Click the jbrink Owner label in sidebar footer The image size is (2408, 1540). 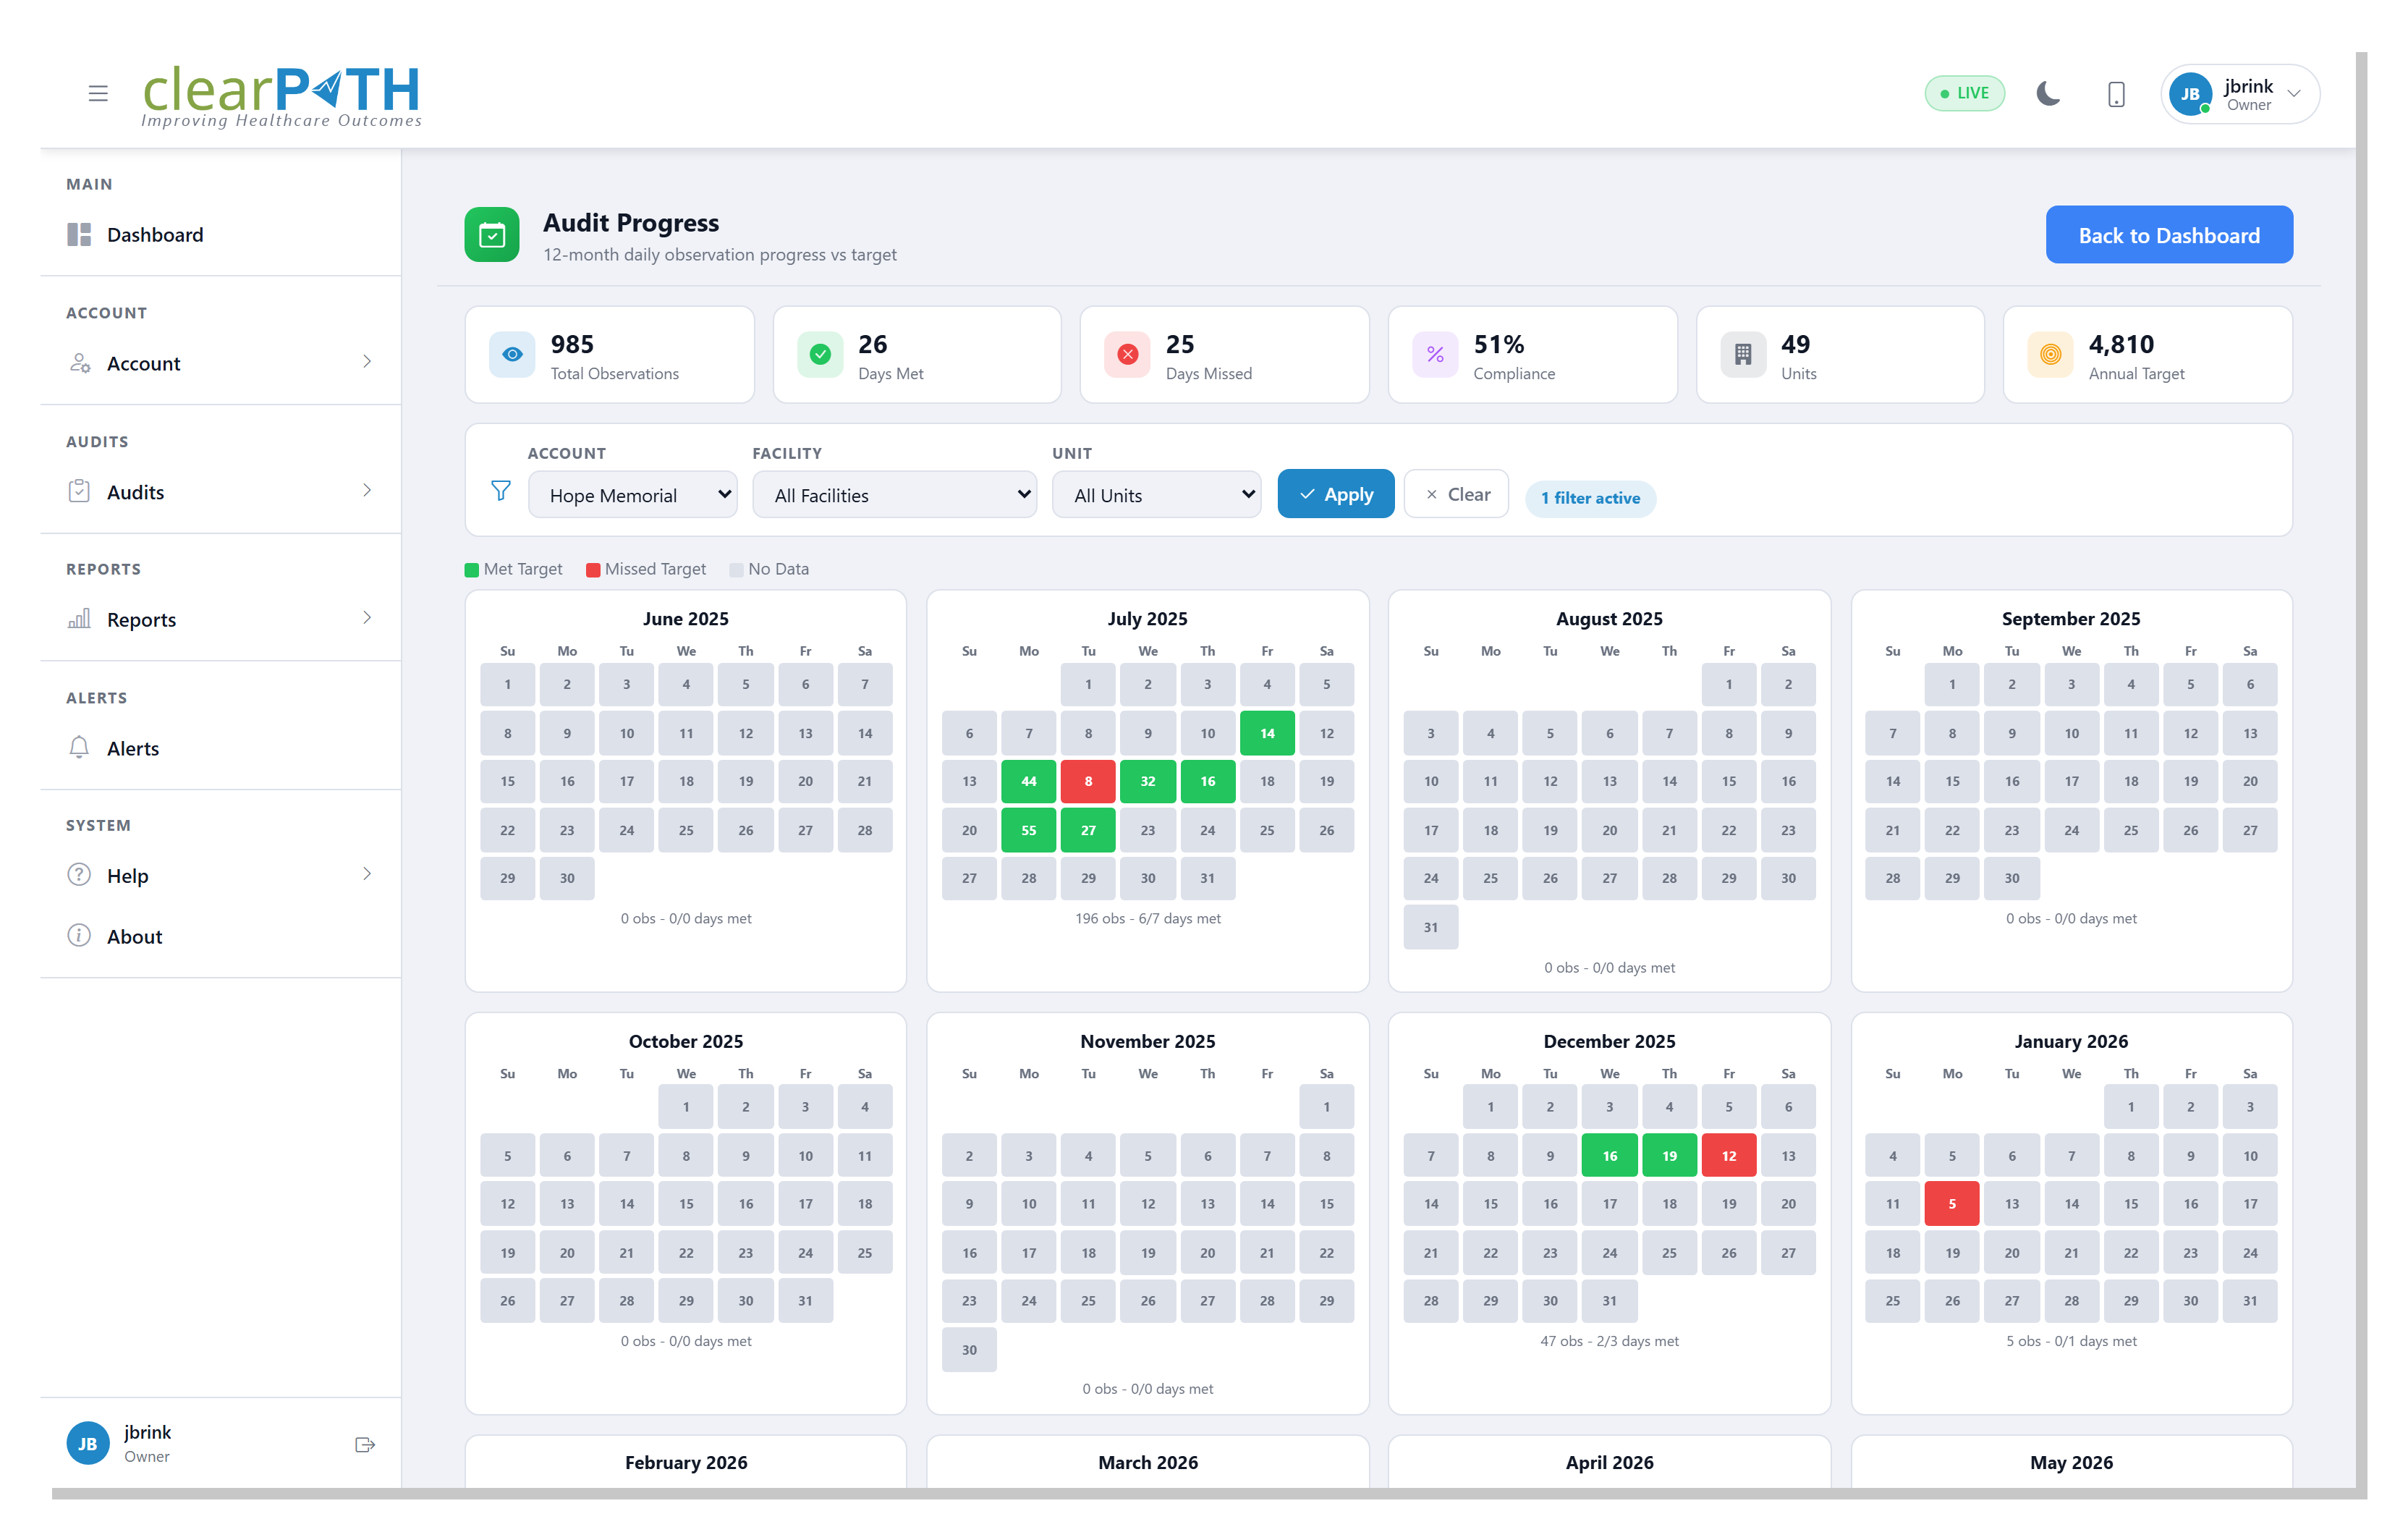coord(147,1443)
